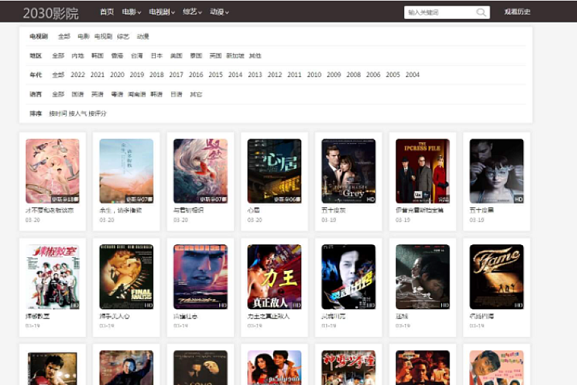
Task: Open the 心居 poster thumbnail
Action: click(x=274, y=171)
